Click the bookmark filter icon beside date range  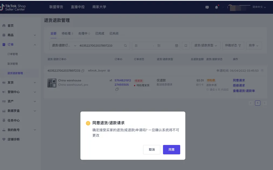(186, 45)
